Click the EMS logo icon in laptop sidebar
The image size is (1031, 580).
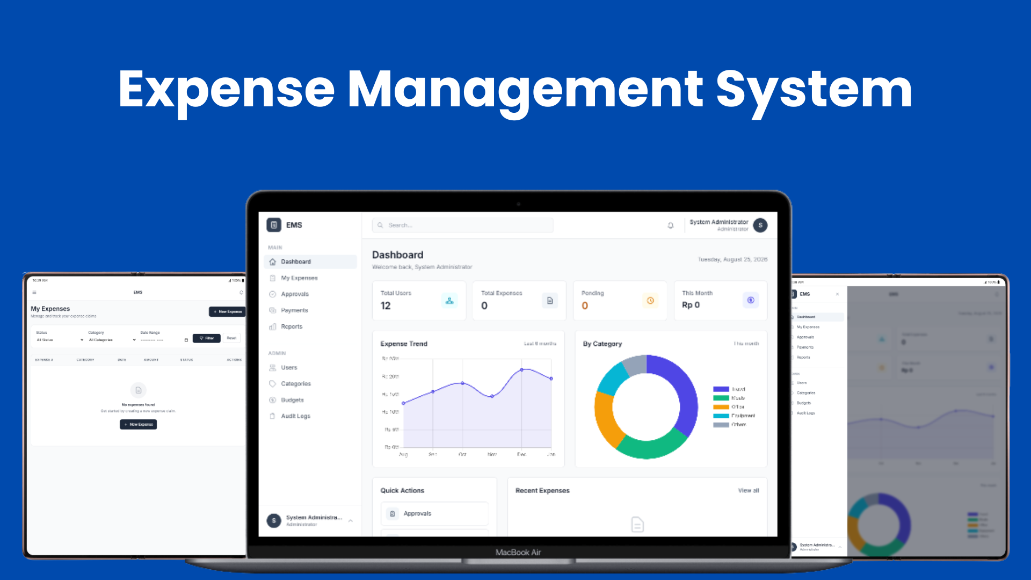pos(274,225)
